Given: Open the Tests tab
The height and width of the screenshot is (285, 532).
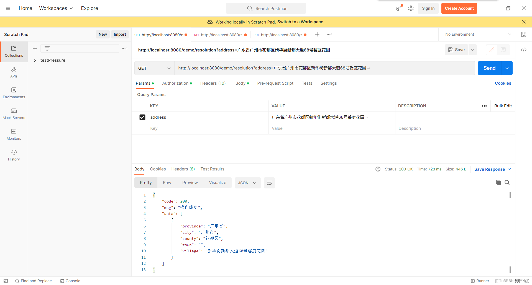Looking at the screenshot, I should [307, 83].
